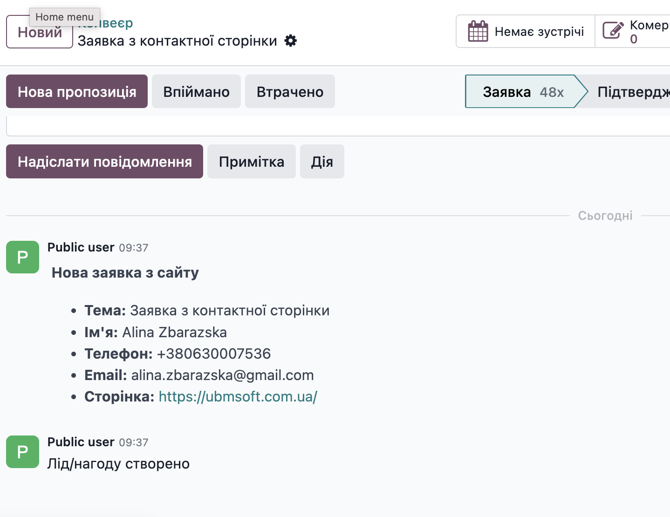Open the calendar meeting icon
The height and width of the screenshot is (517, 670).
click(478, 31)
